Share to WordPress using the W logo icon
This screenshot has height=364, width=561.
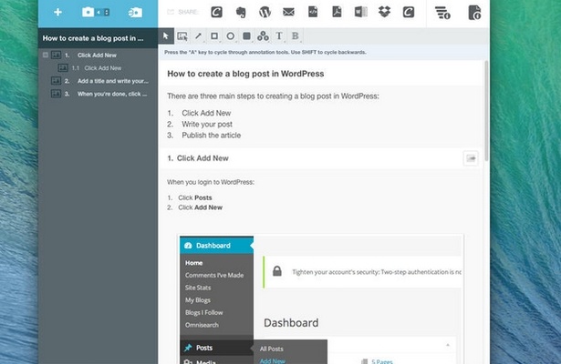pos(265,13)
